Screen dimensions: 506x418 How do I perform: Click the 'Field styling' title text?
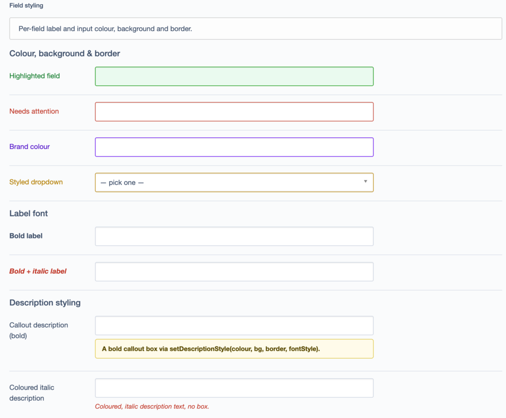26,5
